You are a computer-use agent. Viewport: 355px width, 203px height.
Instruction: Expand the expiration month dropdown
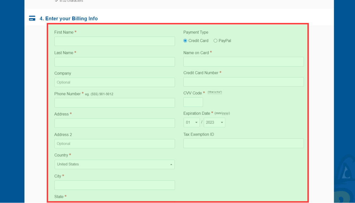click(x=191, y=123)
